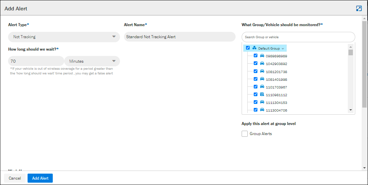Viewport: 368px width, 185px height.
Task: Uncheck vehicle 1101703967 checkbox
Action: click(x=255, y=87)
